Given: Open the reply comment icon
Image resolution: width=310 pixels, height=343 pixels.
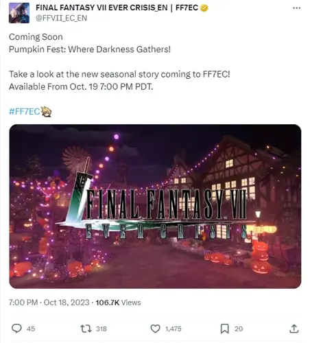Looking at the screenshot, I should tap(16, 329).
